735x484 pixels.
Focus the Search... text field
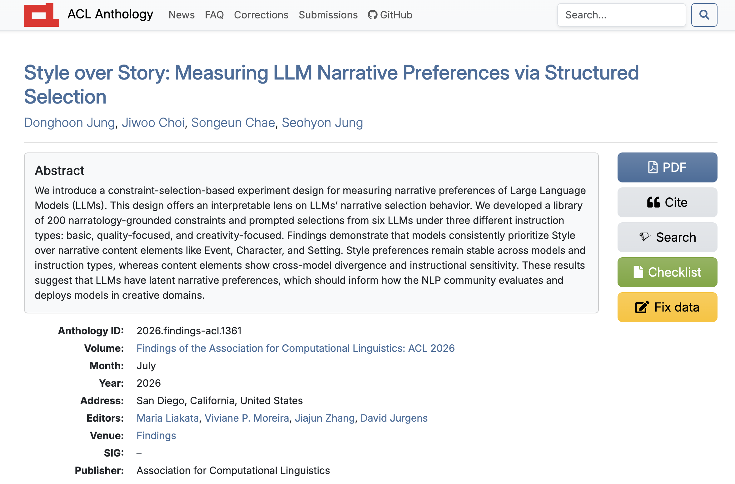622,15
